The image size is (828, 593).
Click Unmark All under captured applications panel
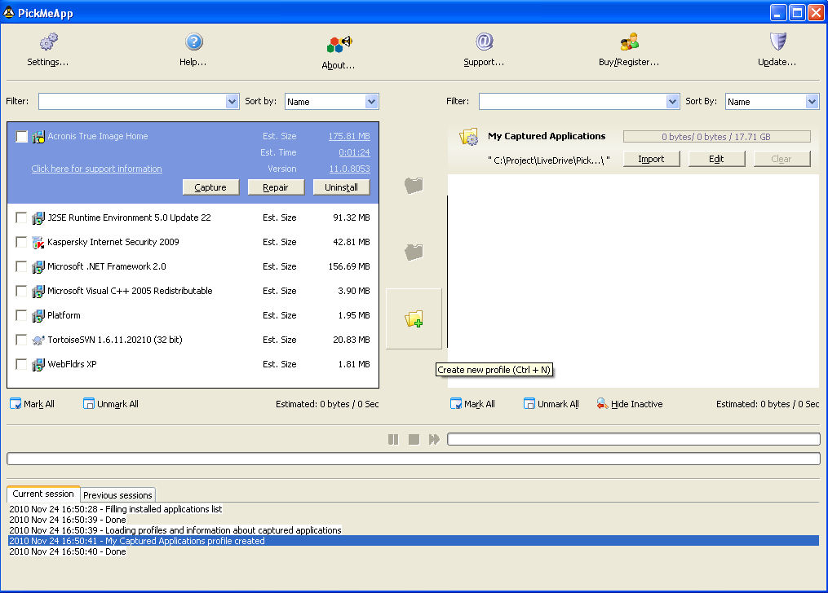(551, 404)
